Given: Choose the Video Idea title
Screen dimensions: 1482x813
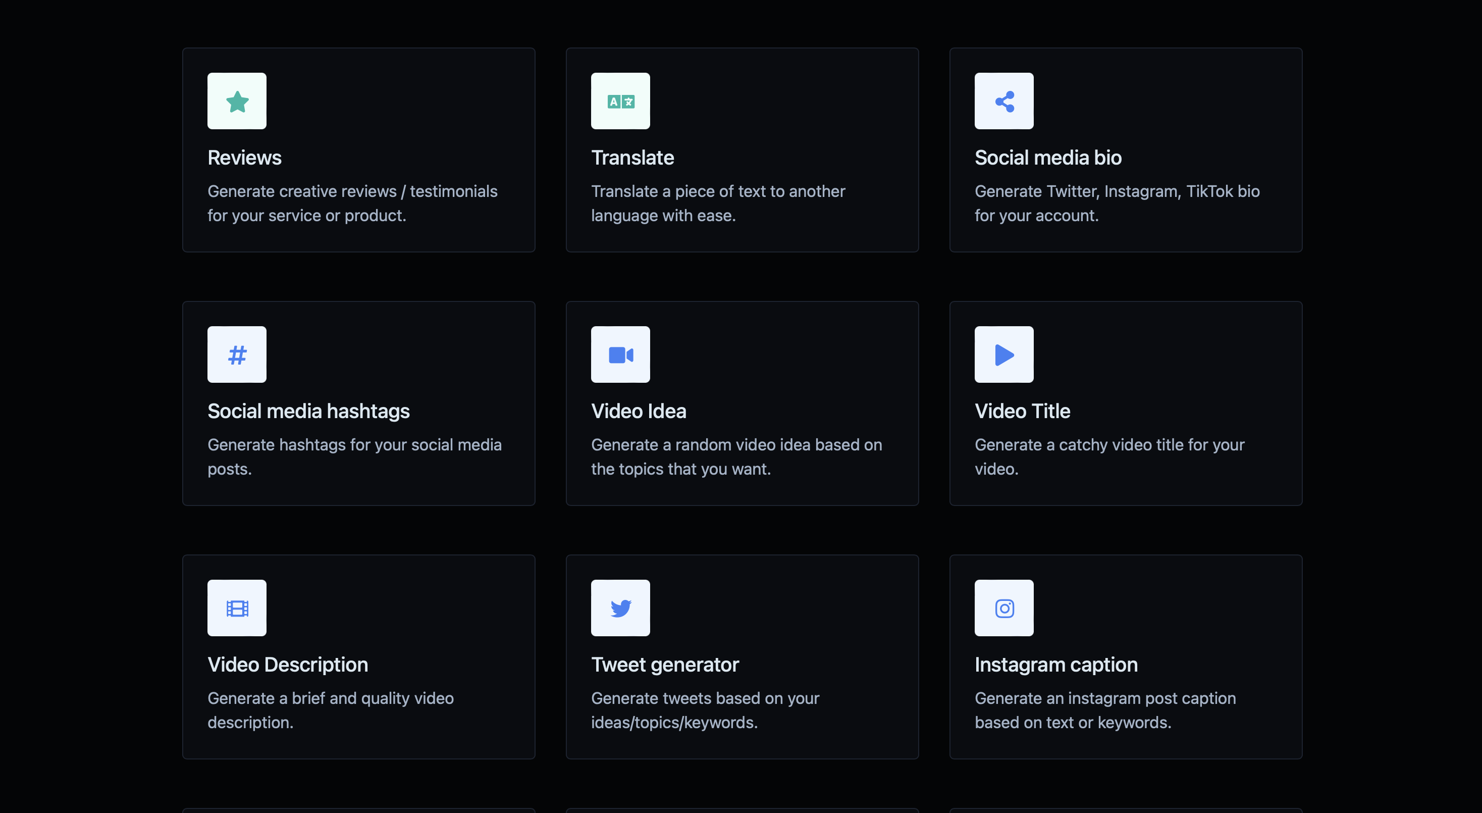Looking at the screenshot, I should coord(639,411).
